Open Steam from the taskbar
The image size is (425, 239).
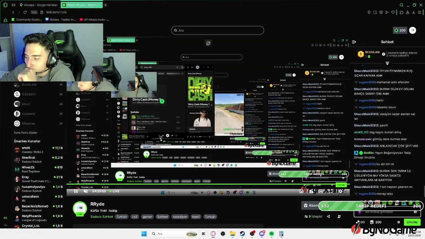pos(242,234)
